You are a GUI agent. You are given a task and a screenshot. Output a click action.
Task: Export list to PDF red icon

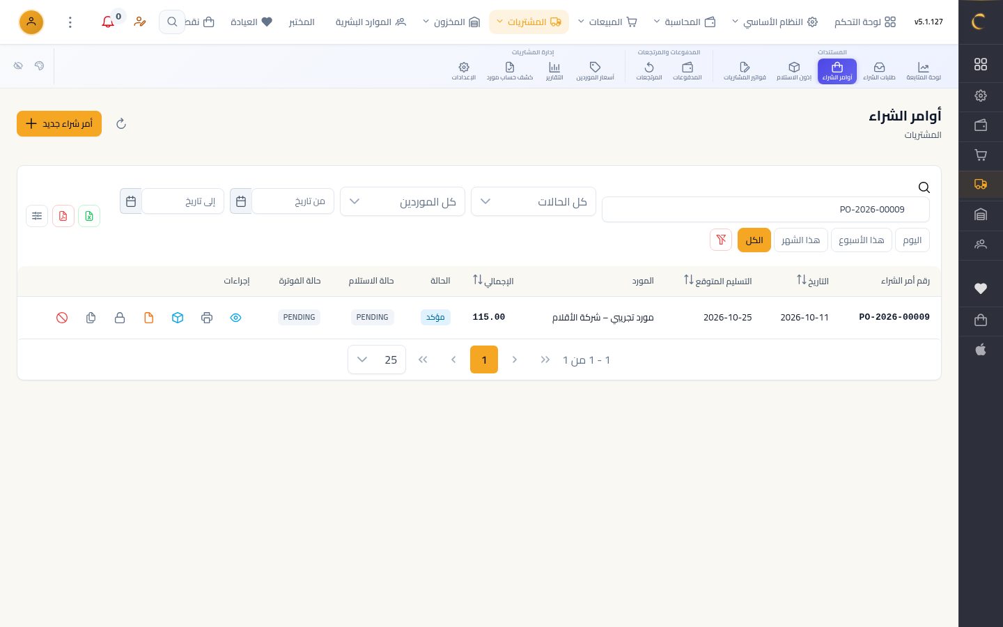[x=63, y=216]
